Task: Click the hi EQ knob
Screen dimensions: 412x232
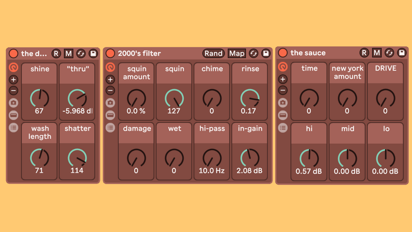Action: pos(309,158)
